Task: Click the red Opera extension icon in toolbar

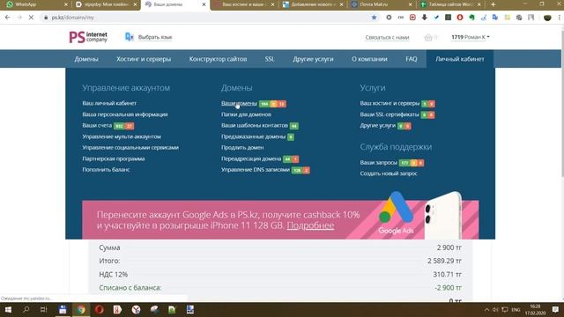Action: 460,18
